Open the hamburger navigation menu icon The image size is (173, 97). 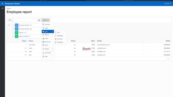tap(2, 4)
